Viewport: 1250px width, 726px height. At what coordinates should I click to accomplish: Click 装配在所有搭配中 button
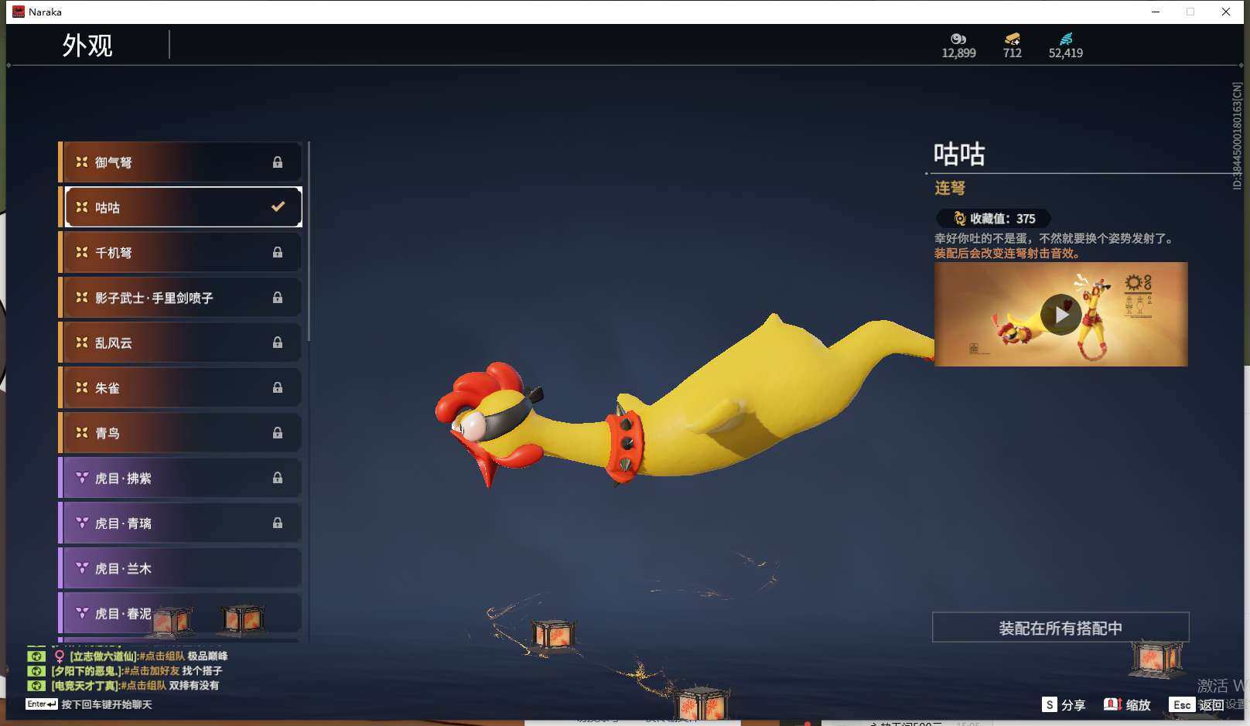1060,628
